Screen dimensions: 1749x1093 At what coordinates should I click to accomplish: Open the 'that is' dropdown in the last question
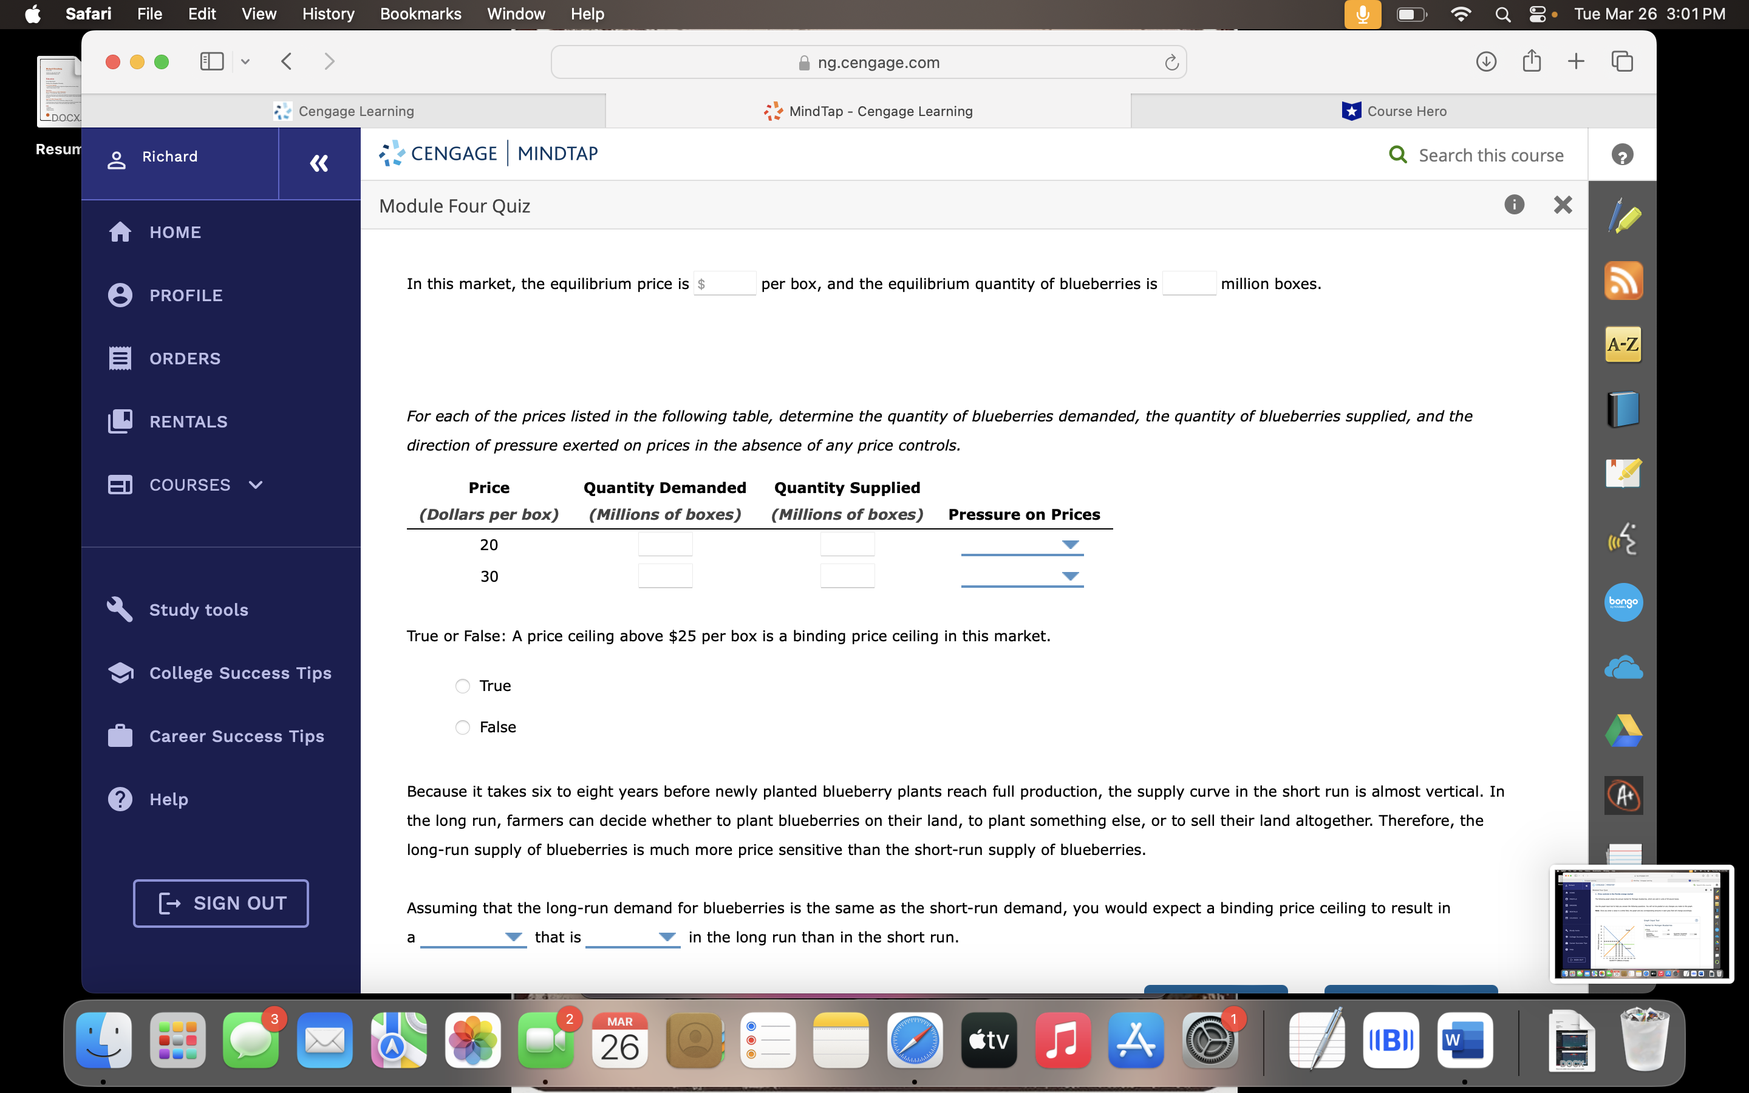666,937
